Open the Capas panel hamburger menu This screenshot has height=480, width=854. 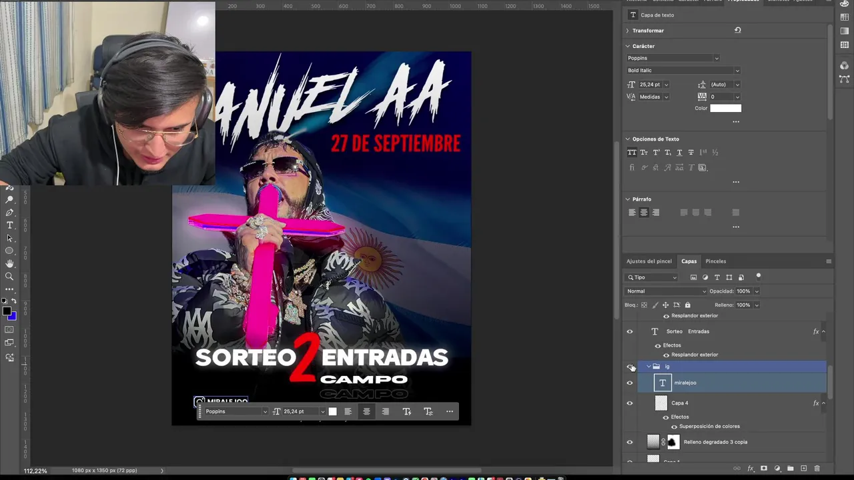(x=829, y=261)
